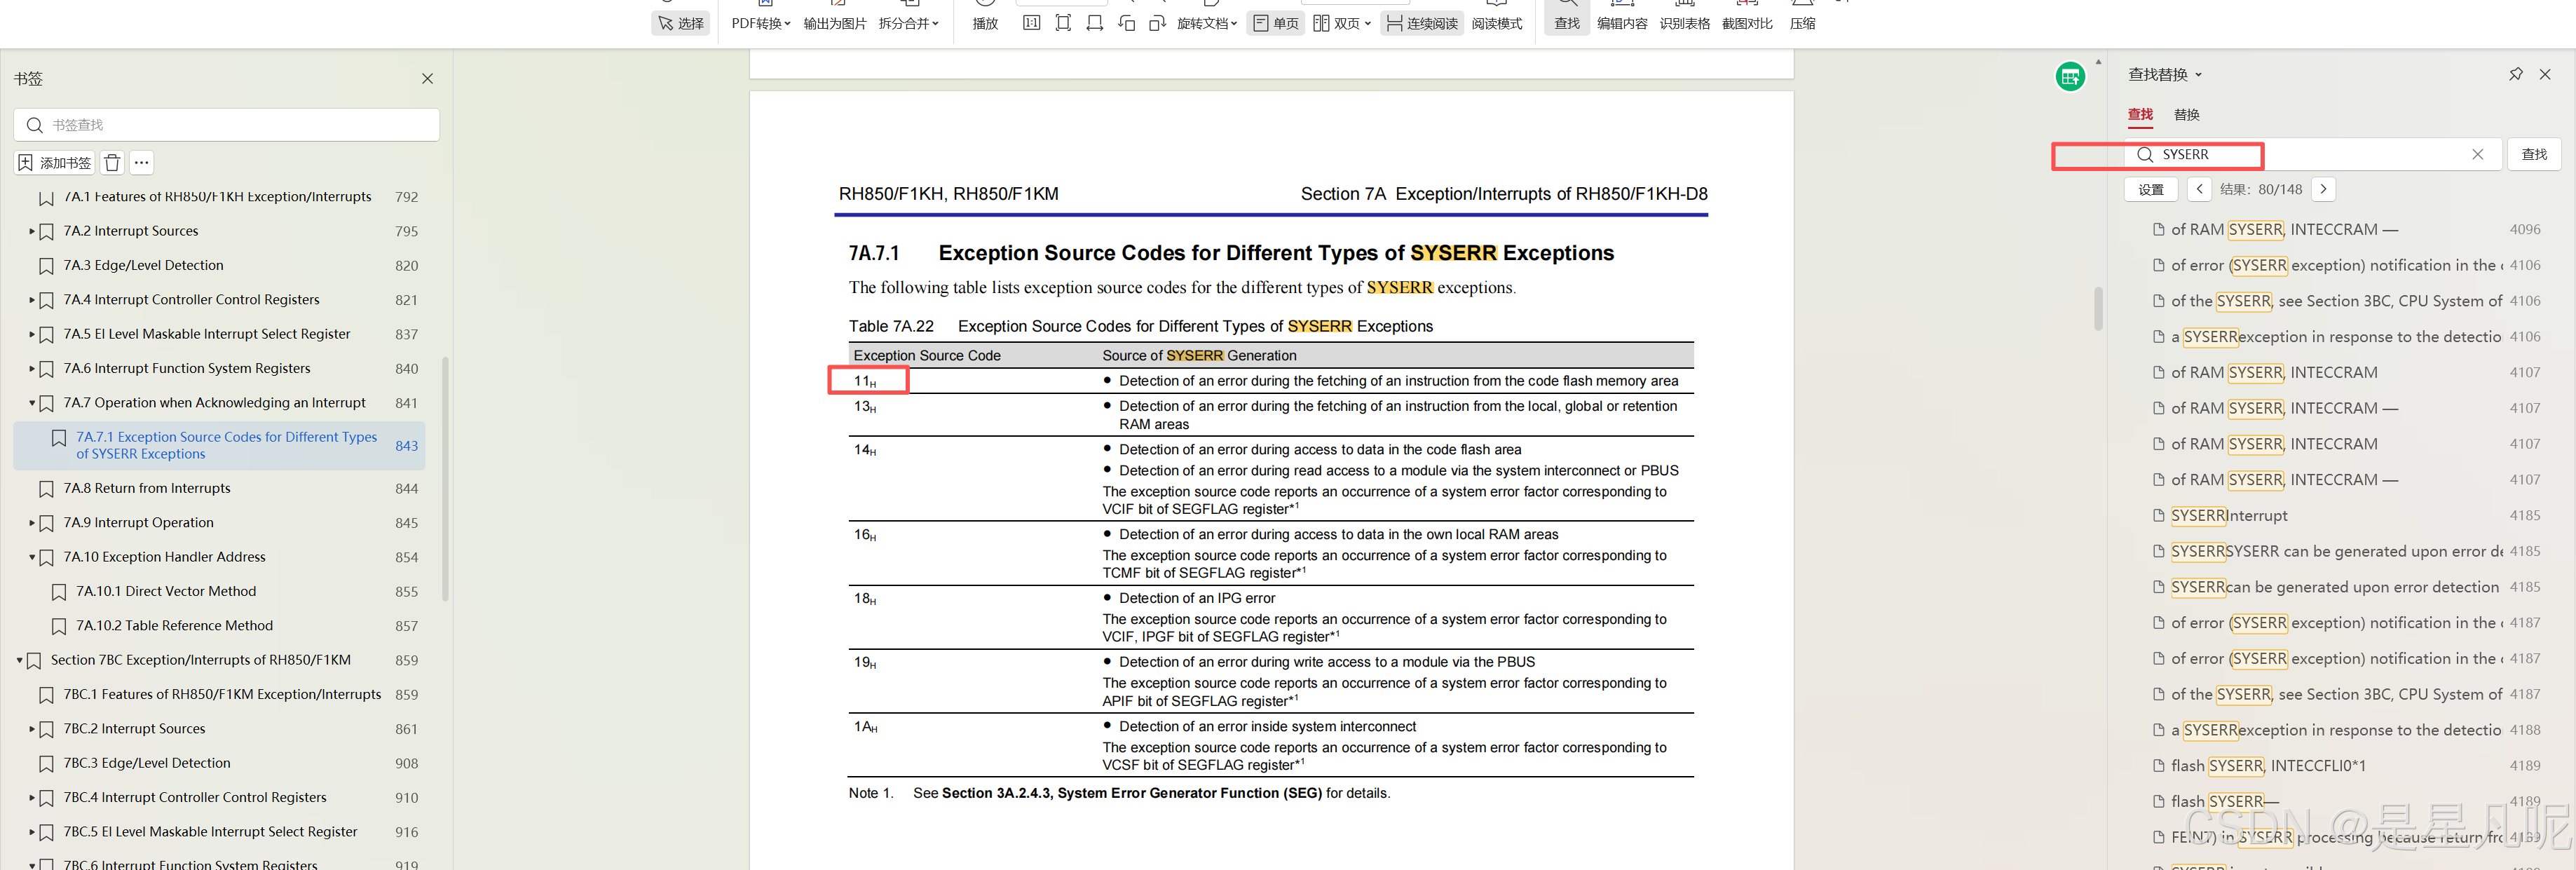Activate the select (选择) tool
This screenshot has height=870, width=2576.
[x=681, y=23]
